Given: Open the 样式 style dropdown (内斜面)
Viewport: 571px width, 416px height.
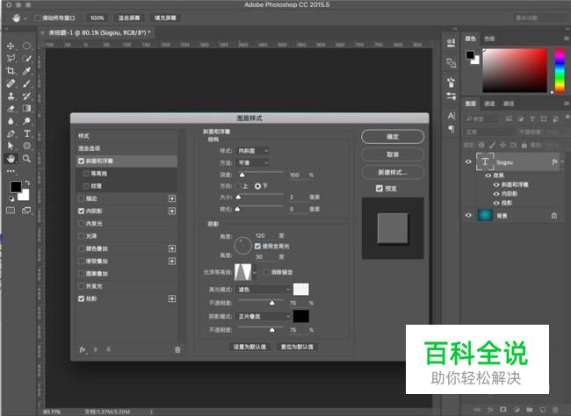Looking at the screenshot, I should (x=253, y=151).
